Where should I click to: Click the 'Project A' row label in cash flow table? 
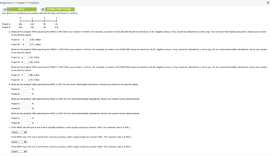[x=6, y=24]
